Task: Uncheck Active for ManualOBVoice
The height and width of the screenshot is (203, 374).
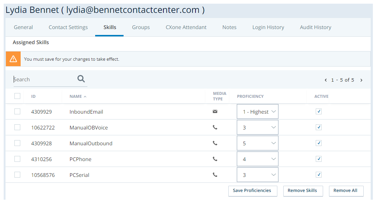Action: 319,127
